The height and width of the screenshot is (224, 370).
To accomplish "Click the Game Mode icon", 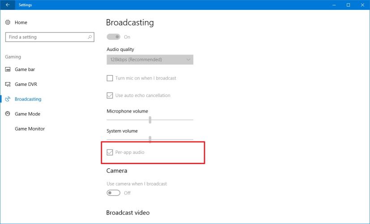I will pyautogui.click(x=8, y=114).
